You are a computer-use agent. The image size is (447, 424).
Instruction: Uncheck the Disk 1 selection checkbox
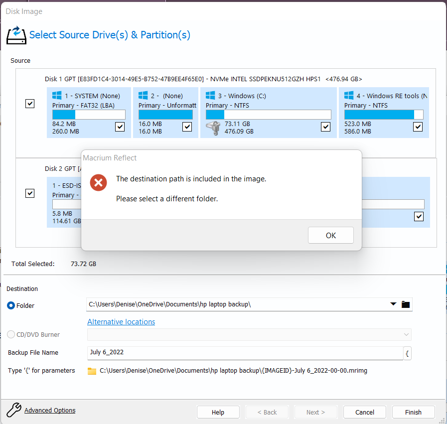[x=29, y=103]
